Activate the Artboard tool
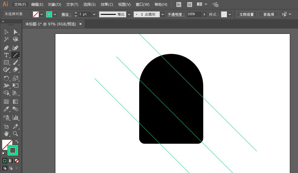The height and width of the screenshot is (173, 298). (6, 126)
